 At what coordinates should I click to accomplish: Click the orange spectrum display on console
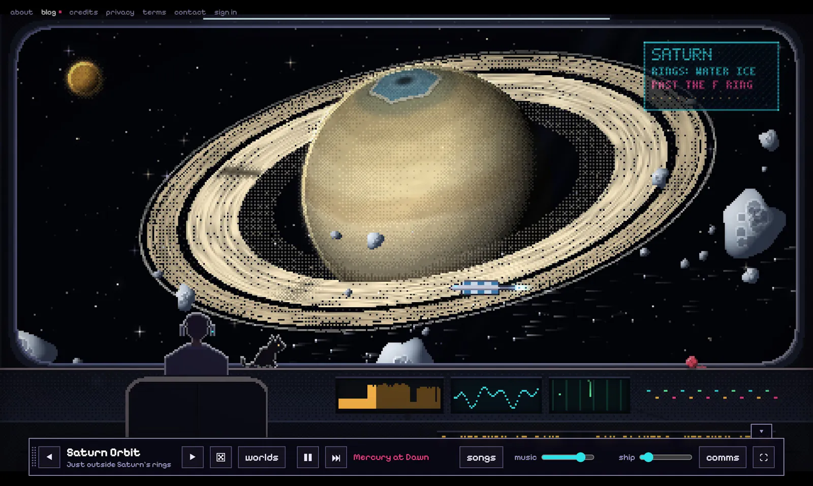coord(389,395)
